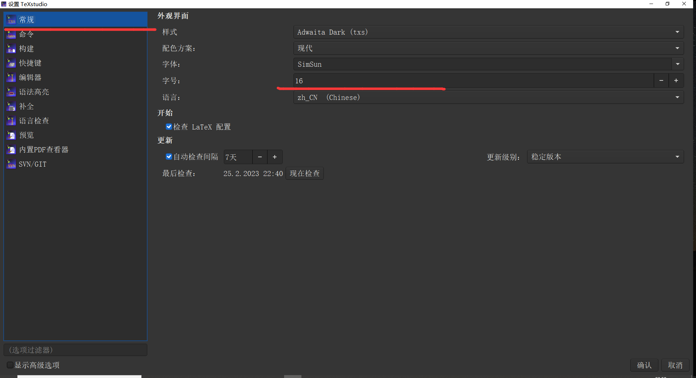The height and width of the screenshot is (378, 696).
Task: Open the 命令 settings page
Action: 75,34
